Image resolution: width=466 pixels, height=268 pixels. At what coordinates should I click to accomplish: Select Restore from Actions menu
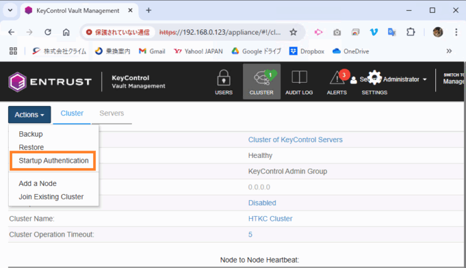click(x=31, y=147)
